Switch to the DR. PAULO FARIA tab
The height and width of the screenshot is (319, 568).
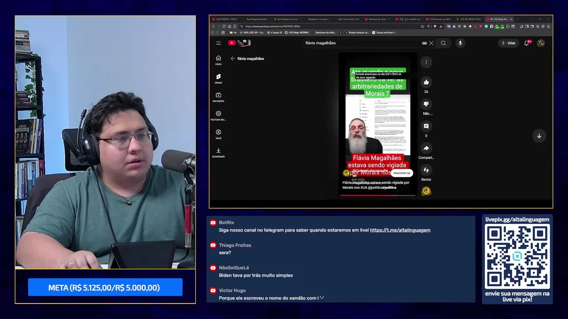click(x=469, y=19)
